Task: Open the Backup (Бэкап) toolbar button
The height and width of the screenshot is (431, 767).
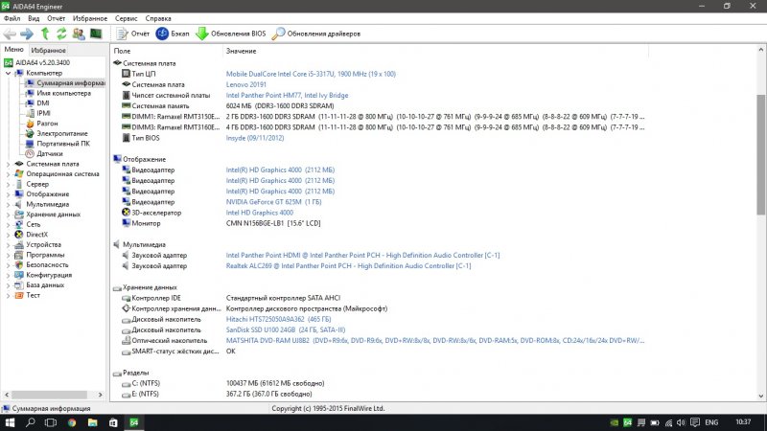Action: [172, 34]
